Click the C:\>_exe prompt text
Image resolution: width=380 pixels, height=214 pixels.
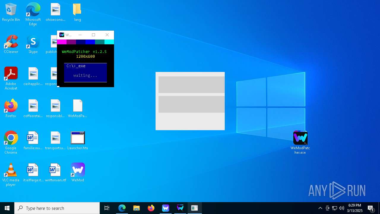[x=76, y=66]
